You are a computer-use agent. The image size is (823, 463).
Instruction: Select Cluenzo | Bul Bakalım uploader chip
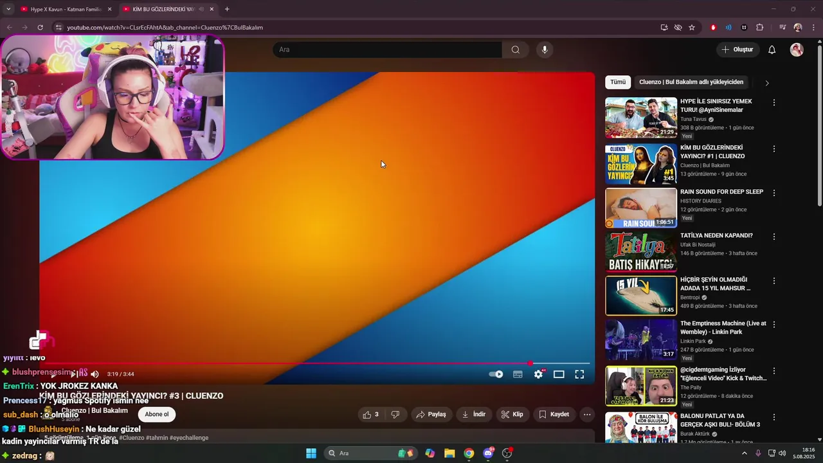(691, 82)
